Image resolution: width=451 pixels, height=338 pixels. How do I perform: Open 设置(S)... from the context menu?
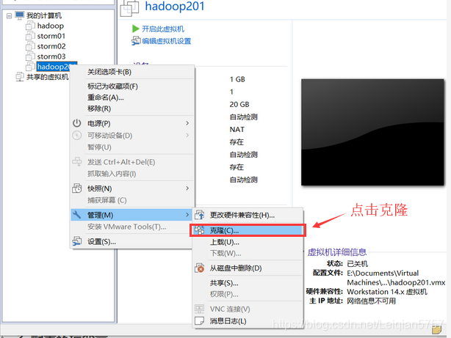click(x=132, y=242)
